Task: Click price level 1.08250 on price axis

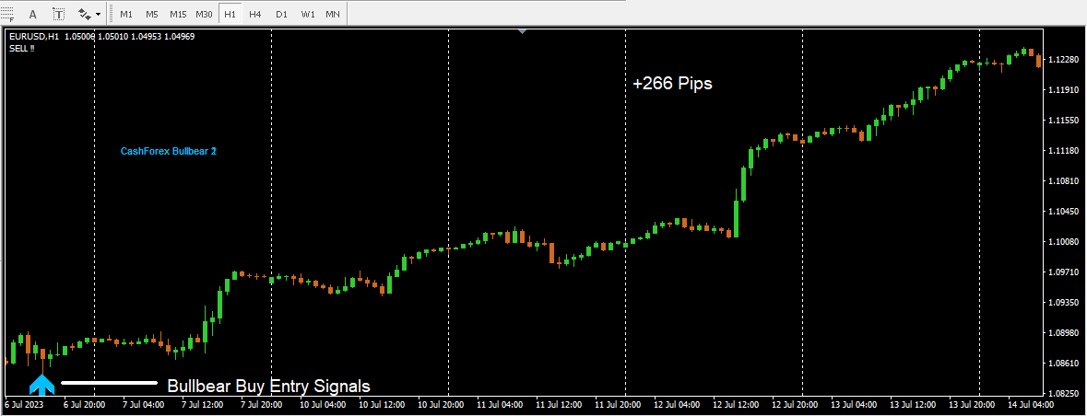Action: pyautogui.click(x=1063, y=392)
